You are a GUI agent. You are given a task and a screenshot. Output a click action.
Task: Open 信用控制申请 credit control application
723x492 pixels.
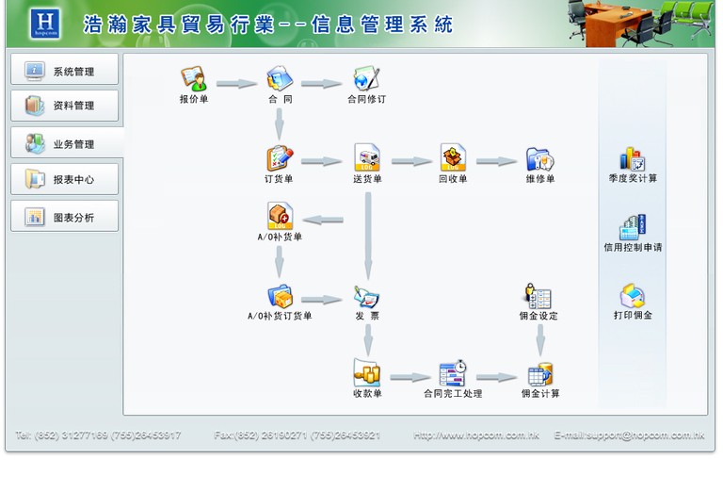pos(632,228)
